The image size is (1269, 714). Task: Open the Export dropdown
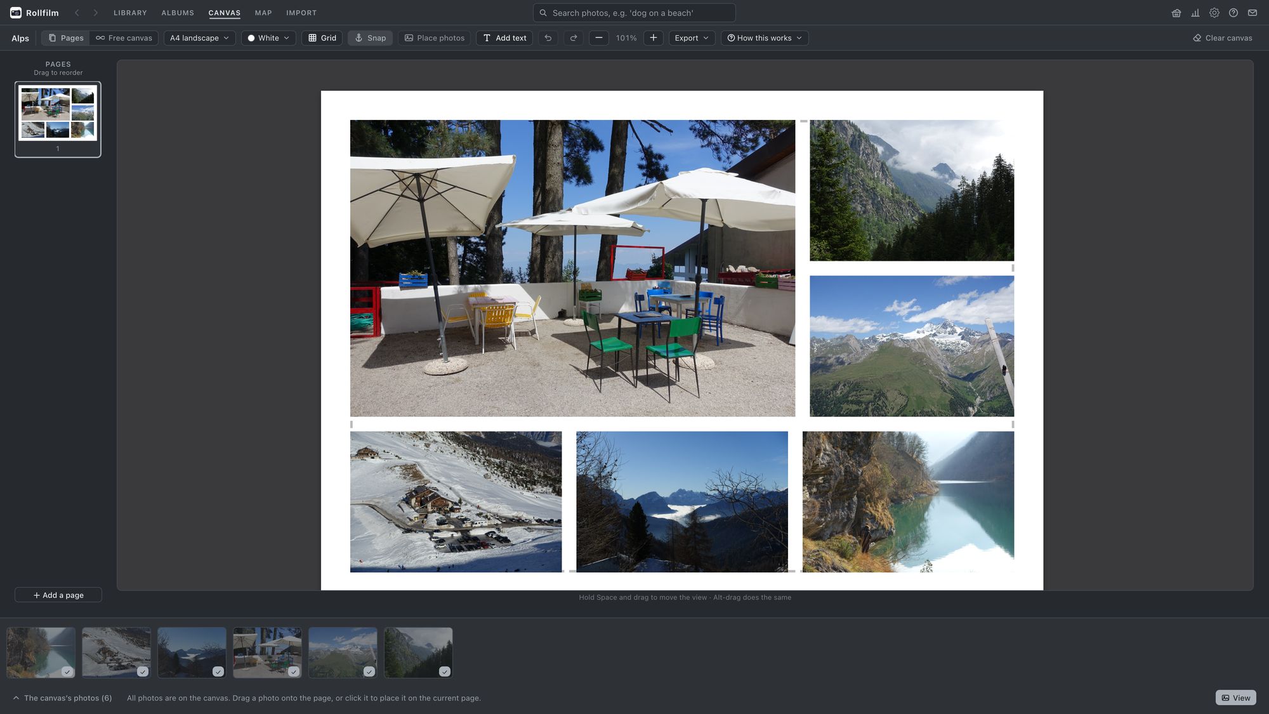point(692,38)
